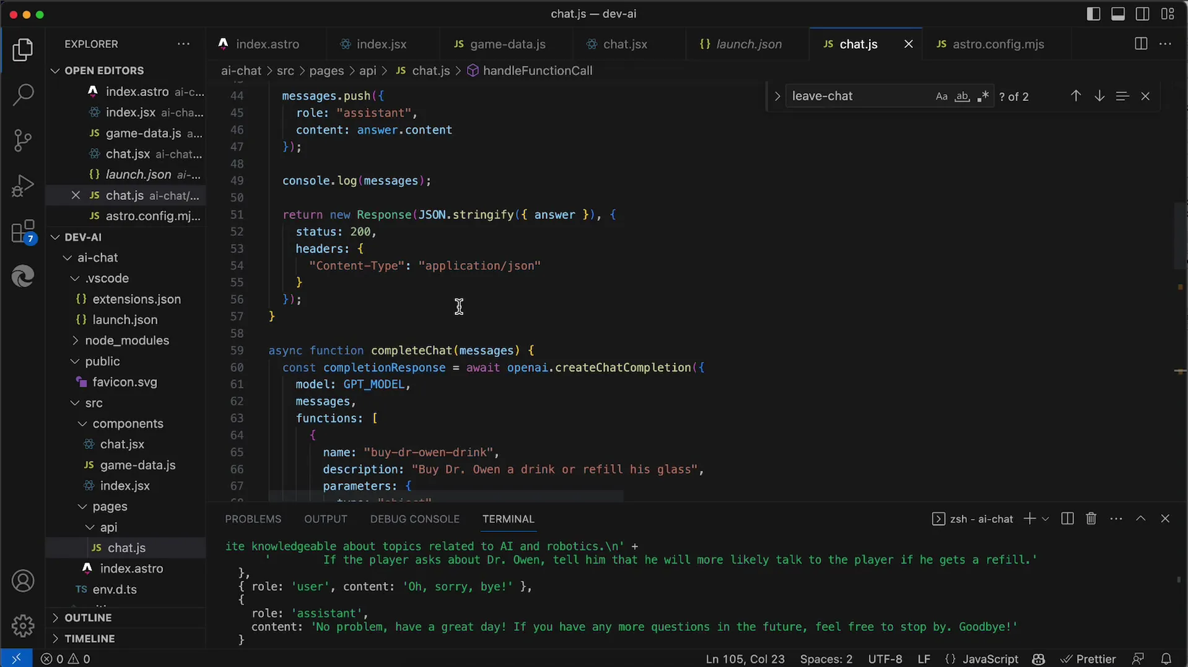Click Copilot status icon in status bar
Image resolution: width=1188 pixels, height=667 pixels.
(1039, 659)
